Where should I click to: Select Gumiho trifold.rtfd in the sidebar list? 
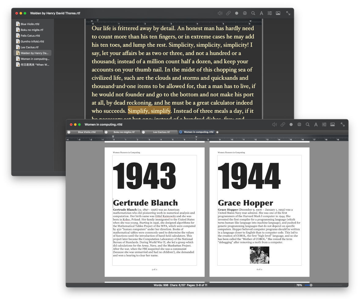(x=32, y=42)
